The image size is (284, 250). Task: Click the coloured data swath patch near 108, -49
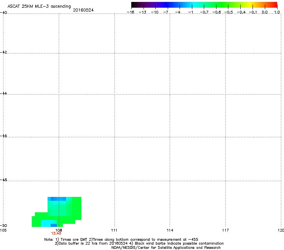click(x=57, y=212)
